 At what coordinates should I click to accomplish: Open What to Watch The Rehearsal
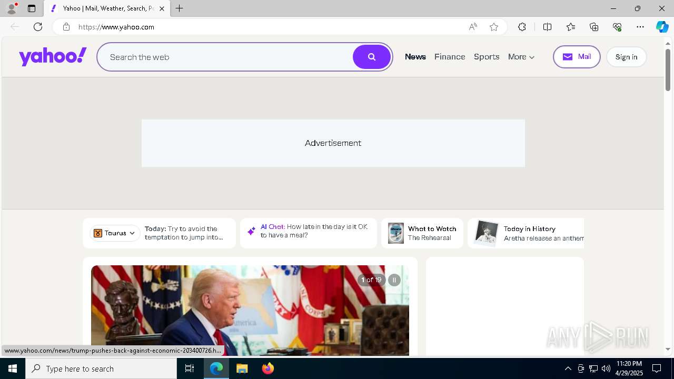(x=422, y=233)
